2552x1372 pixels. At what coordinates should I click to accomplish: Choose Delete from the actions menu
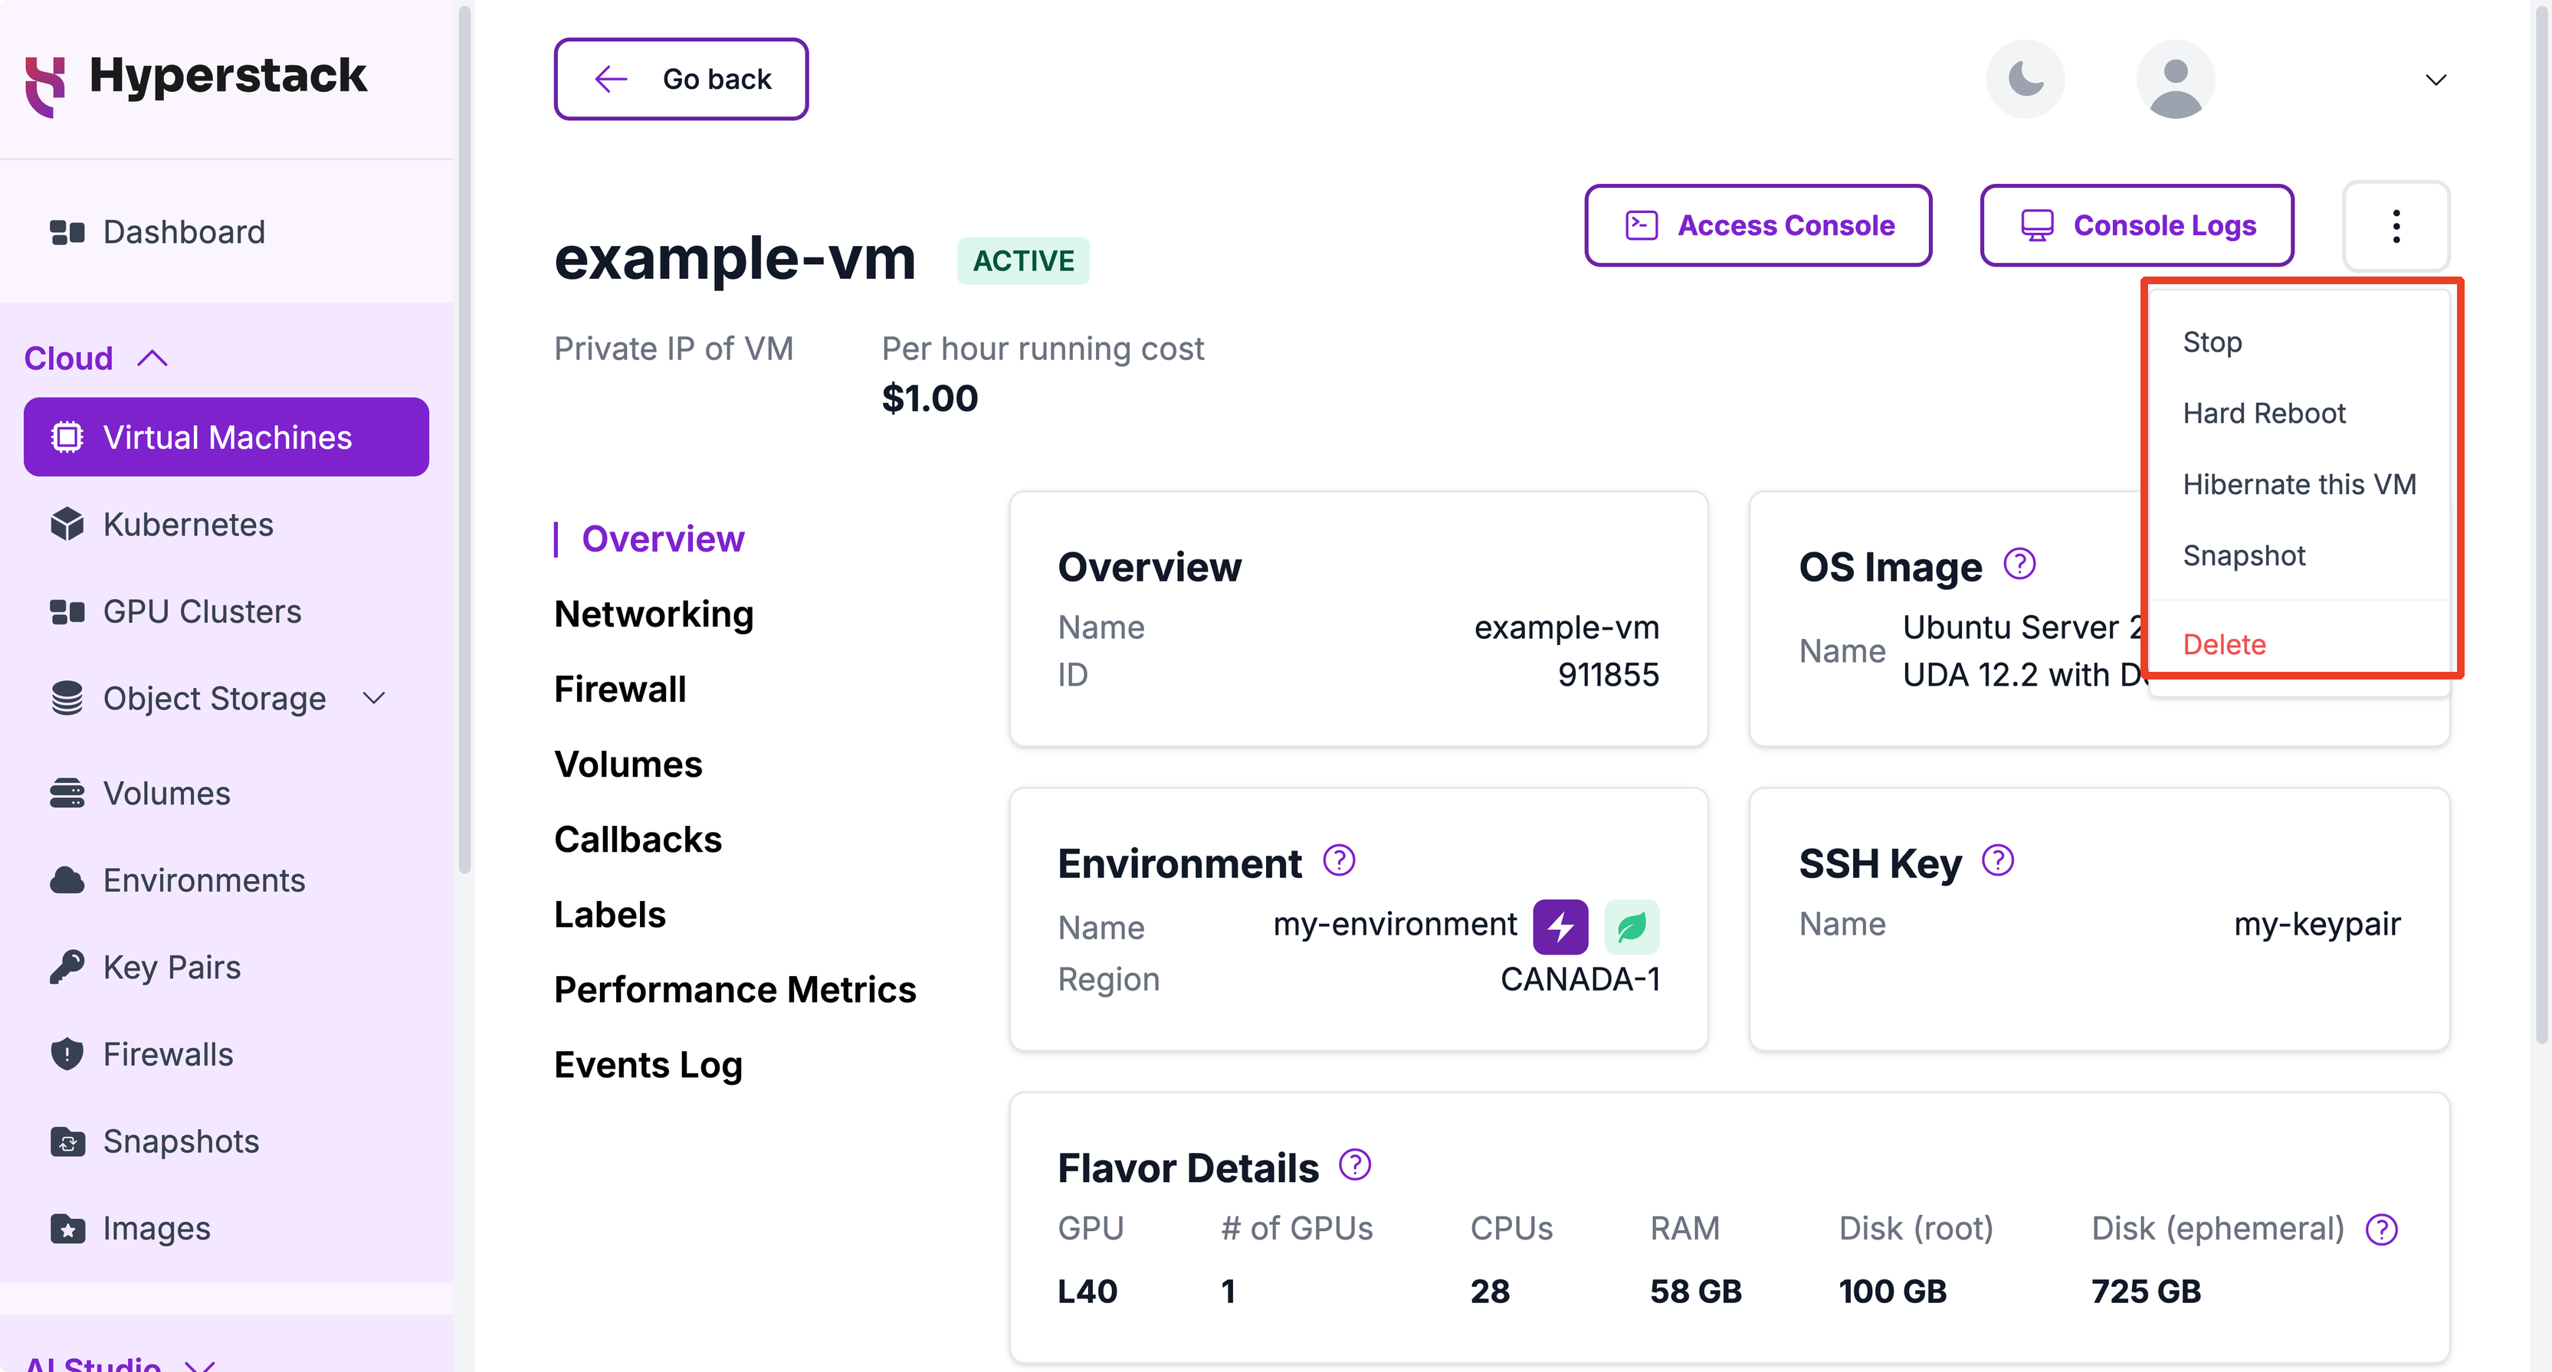point(2224,645)
